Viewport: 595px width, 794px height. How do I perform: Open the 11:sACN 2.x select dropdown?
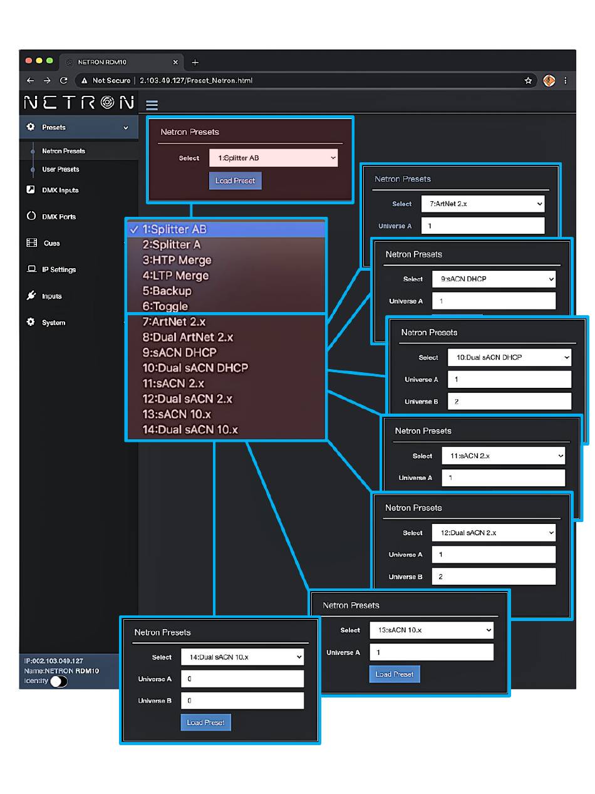pos(504,456)
